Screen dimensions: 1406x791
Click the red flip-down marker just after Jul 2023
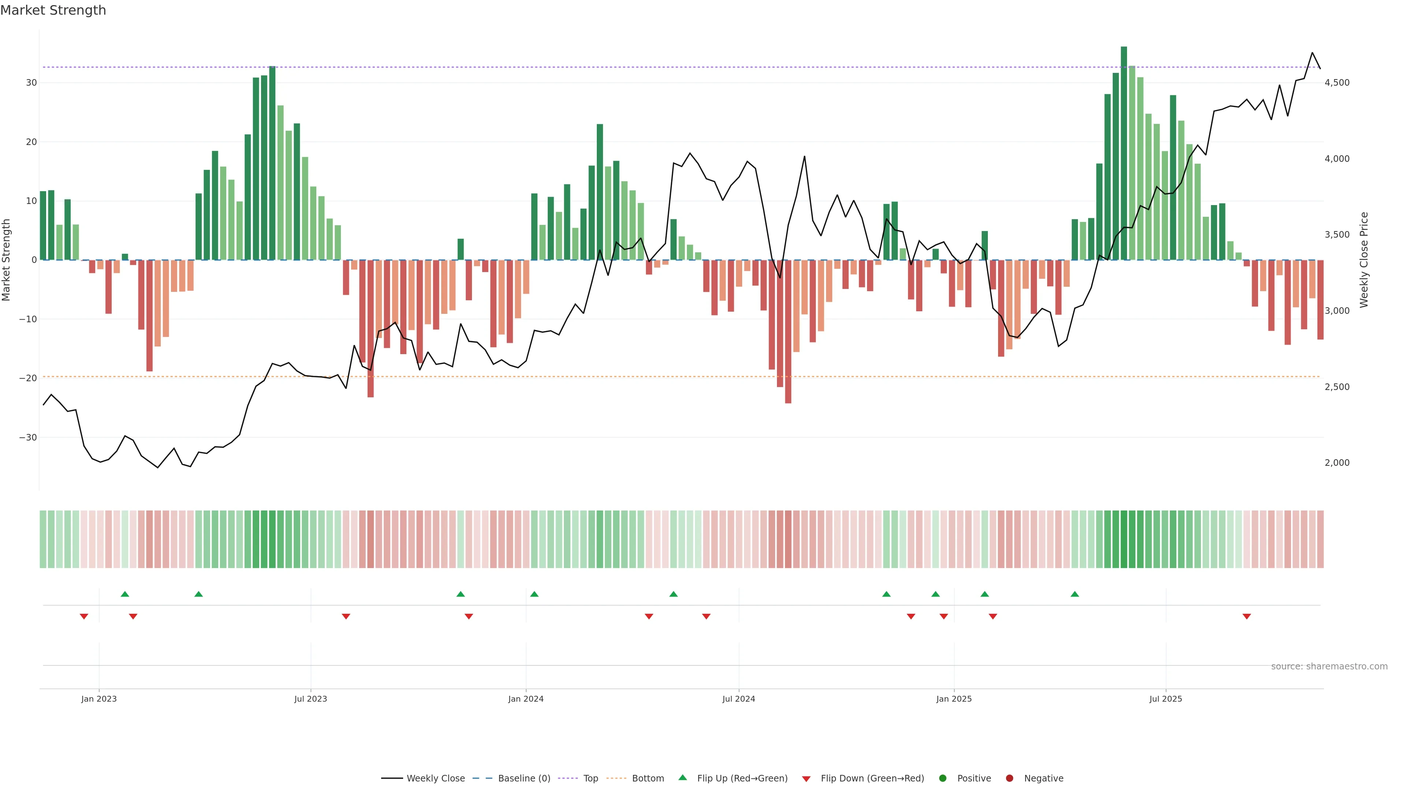[346, 616]
